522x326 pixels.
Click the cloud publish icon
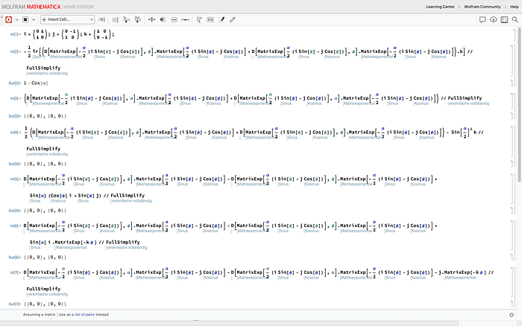(494, 19)
